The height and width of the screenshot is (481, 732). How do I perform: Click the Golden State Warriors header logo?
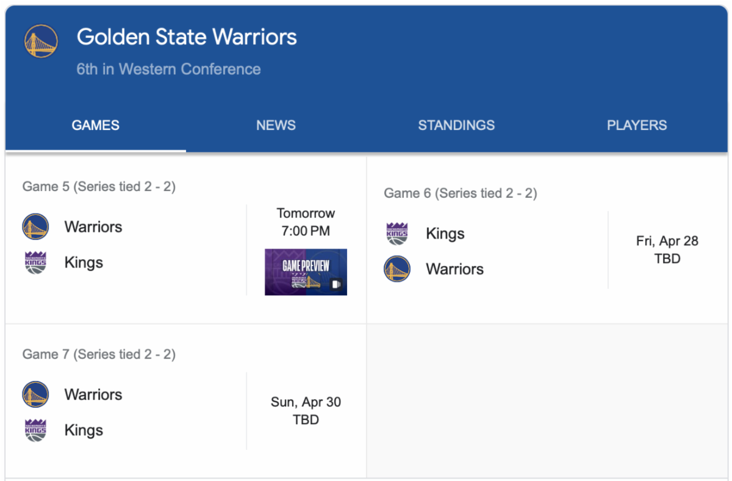41,42
